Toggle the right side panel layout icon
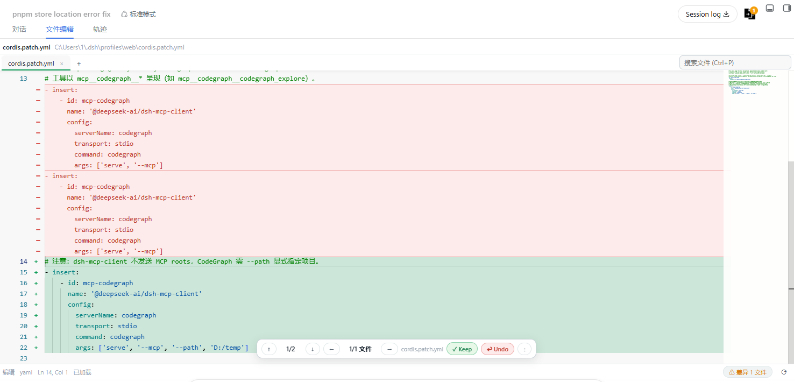Viewport: 794px width, 382px height. click(x=786, y=8)
